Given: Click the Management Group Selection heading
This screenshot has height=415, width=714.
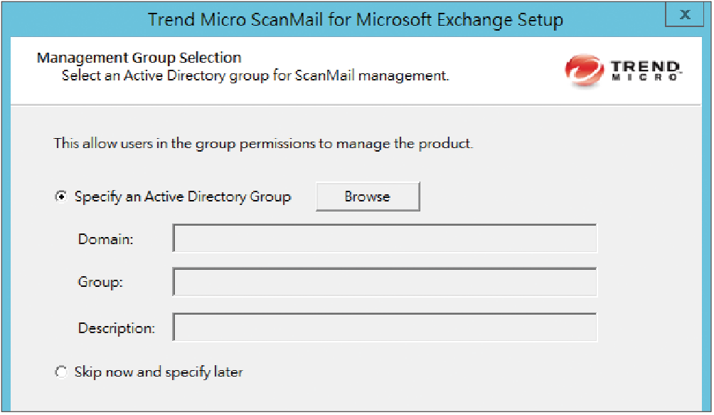Looking at the screenshot, I should 139,58.
